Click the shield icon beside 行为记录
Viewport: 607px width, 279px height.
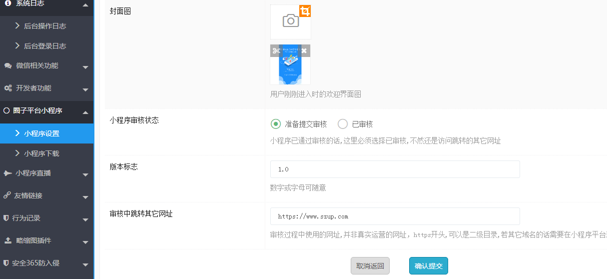click(x=6, y=218)
